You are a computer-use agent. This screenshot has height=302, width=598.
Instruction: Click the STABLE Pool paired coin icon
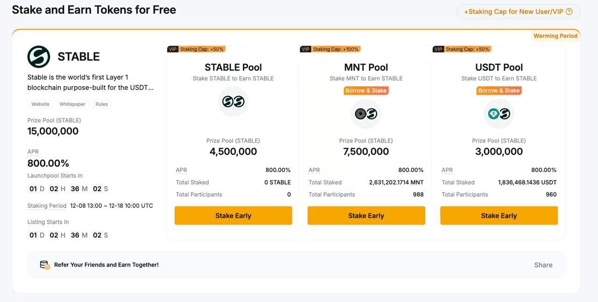pyautogui.click(x=233, y=102)
